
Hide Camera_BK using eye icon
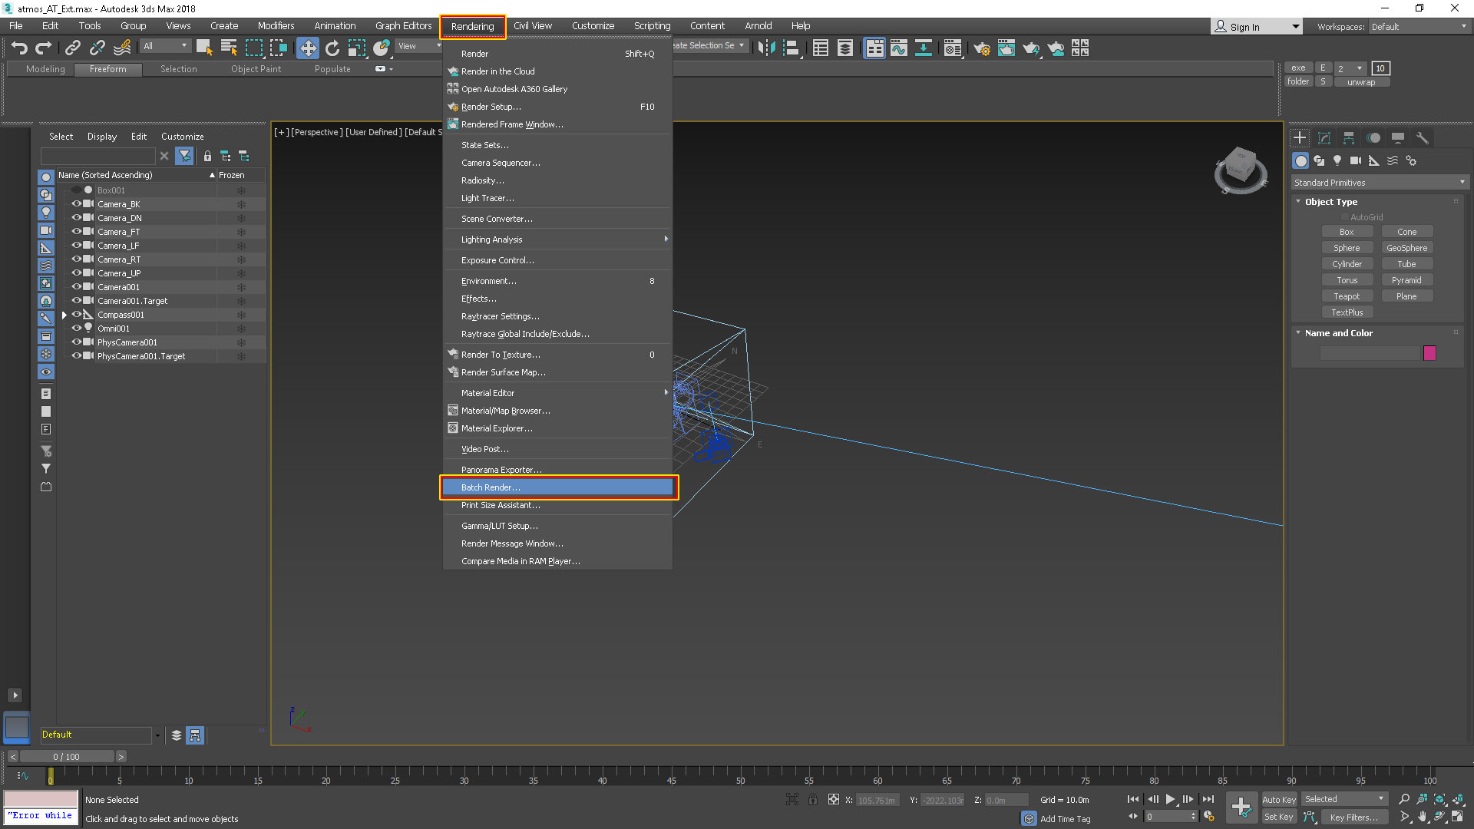tap(76, 204)
